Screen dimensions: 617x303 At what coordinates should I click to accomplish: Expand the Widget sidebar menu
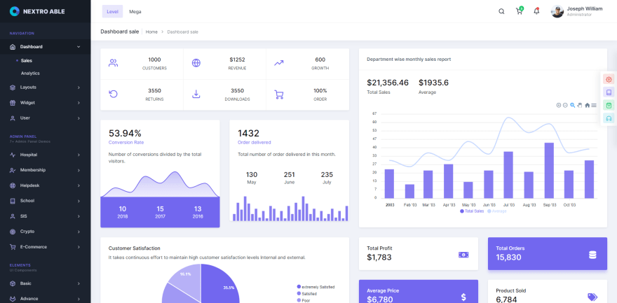(46, 102)
